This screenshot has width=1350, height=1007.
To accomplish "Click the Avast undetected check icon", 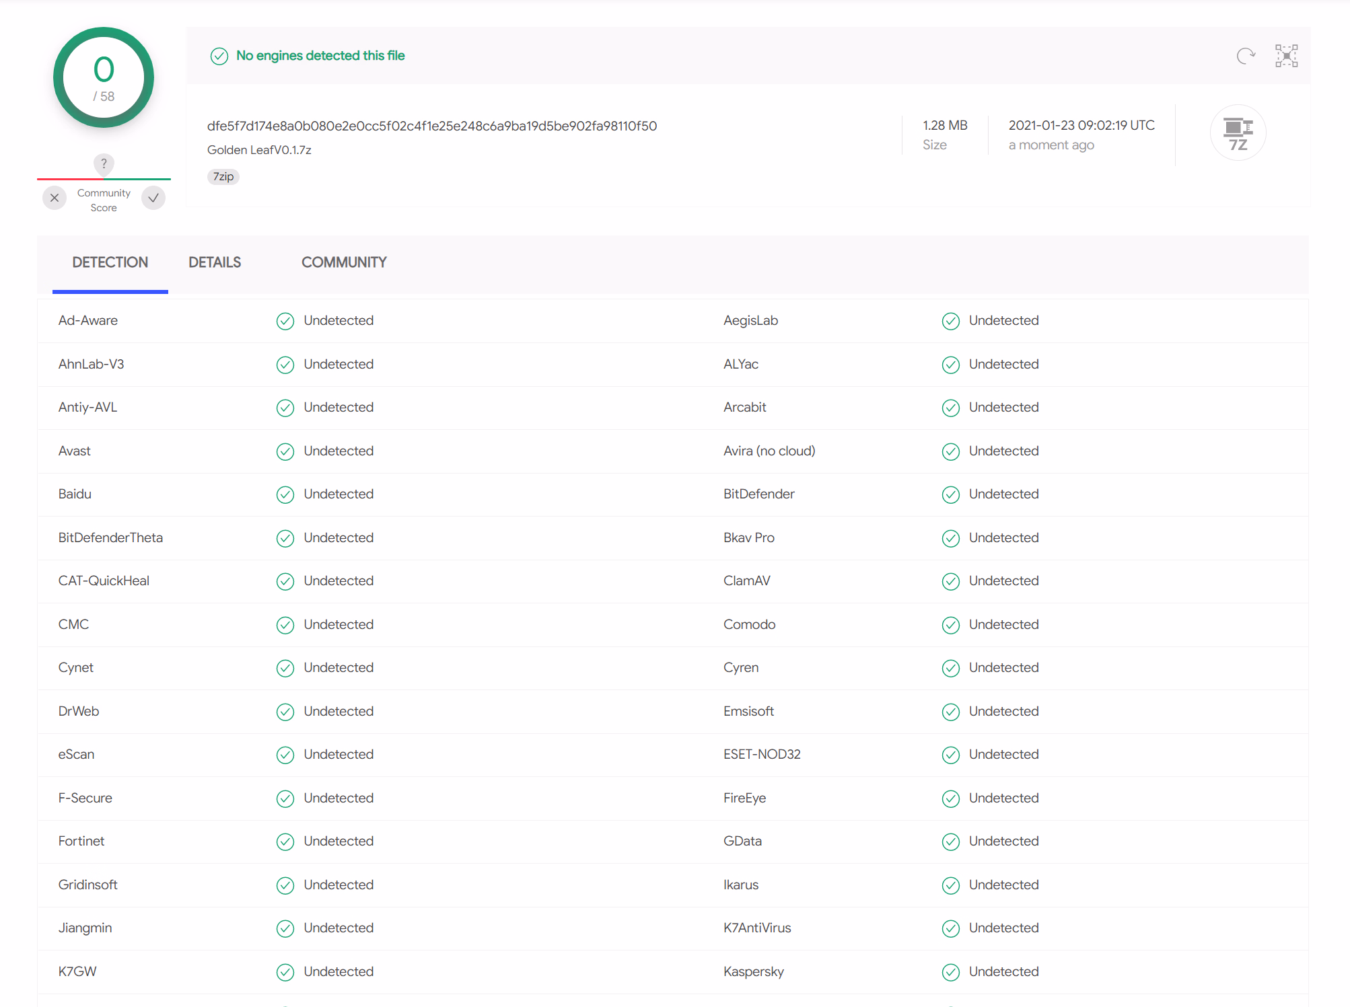I will [x=285, y=451].
